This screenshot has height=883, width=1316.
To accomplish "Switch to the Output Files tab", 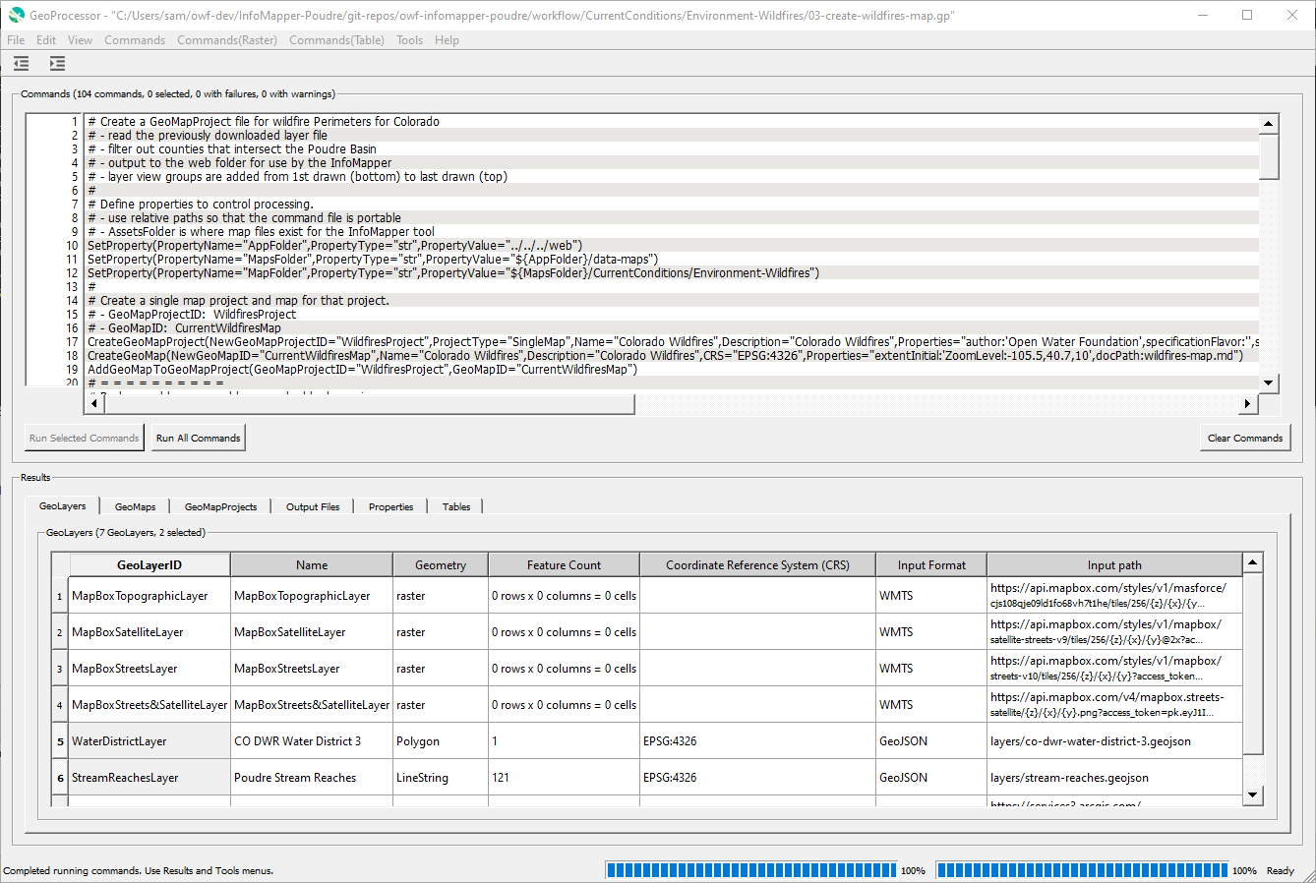I will 313,507.
